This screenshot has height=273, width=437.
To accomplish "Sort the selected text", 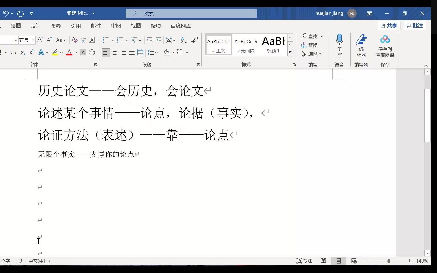I will click(x=184, y=40).
